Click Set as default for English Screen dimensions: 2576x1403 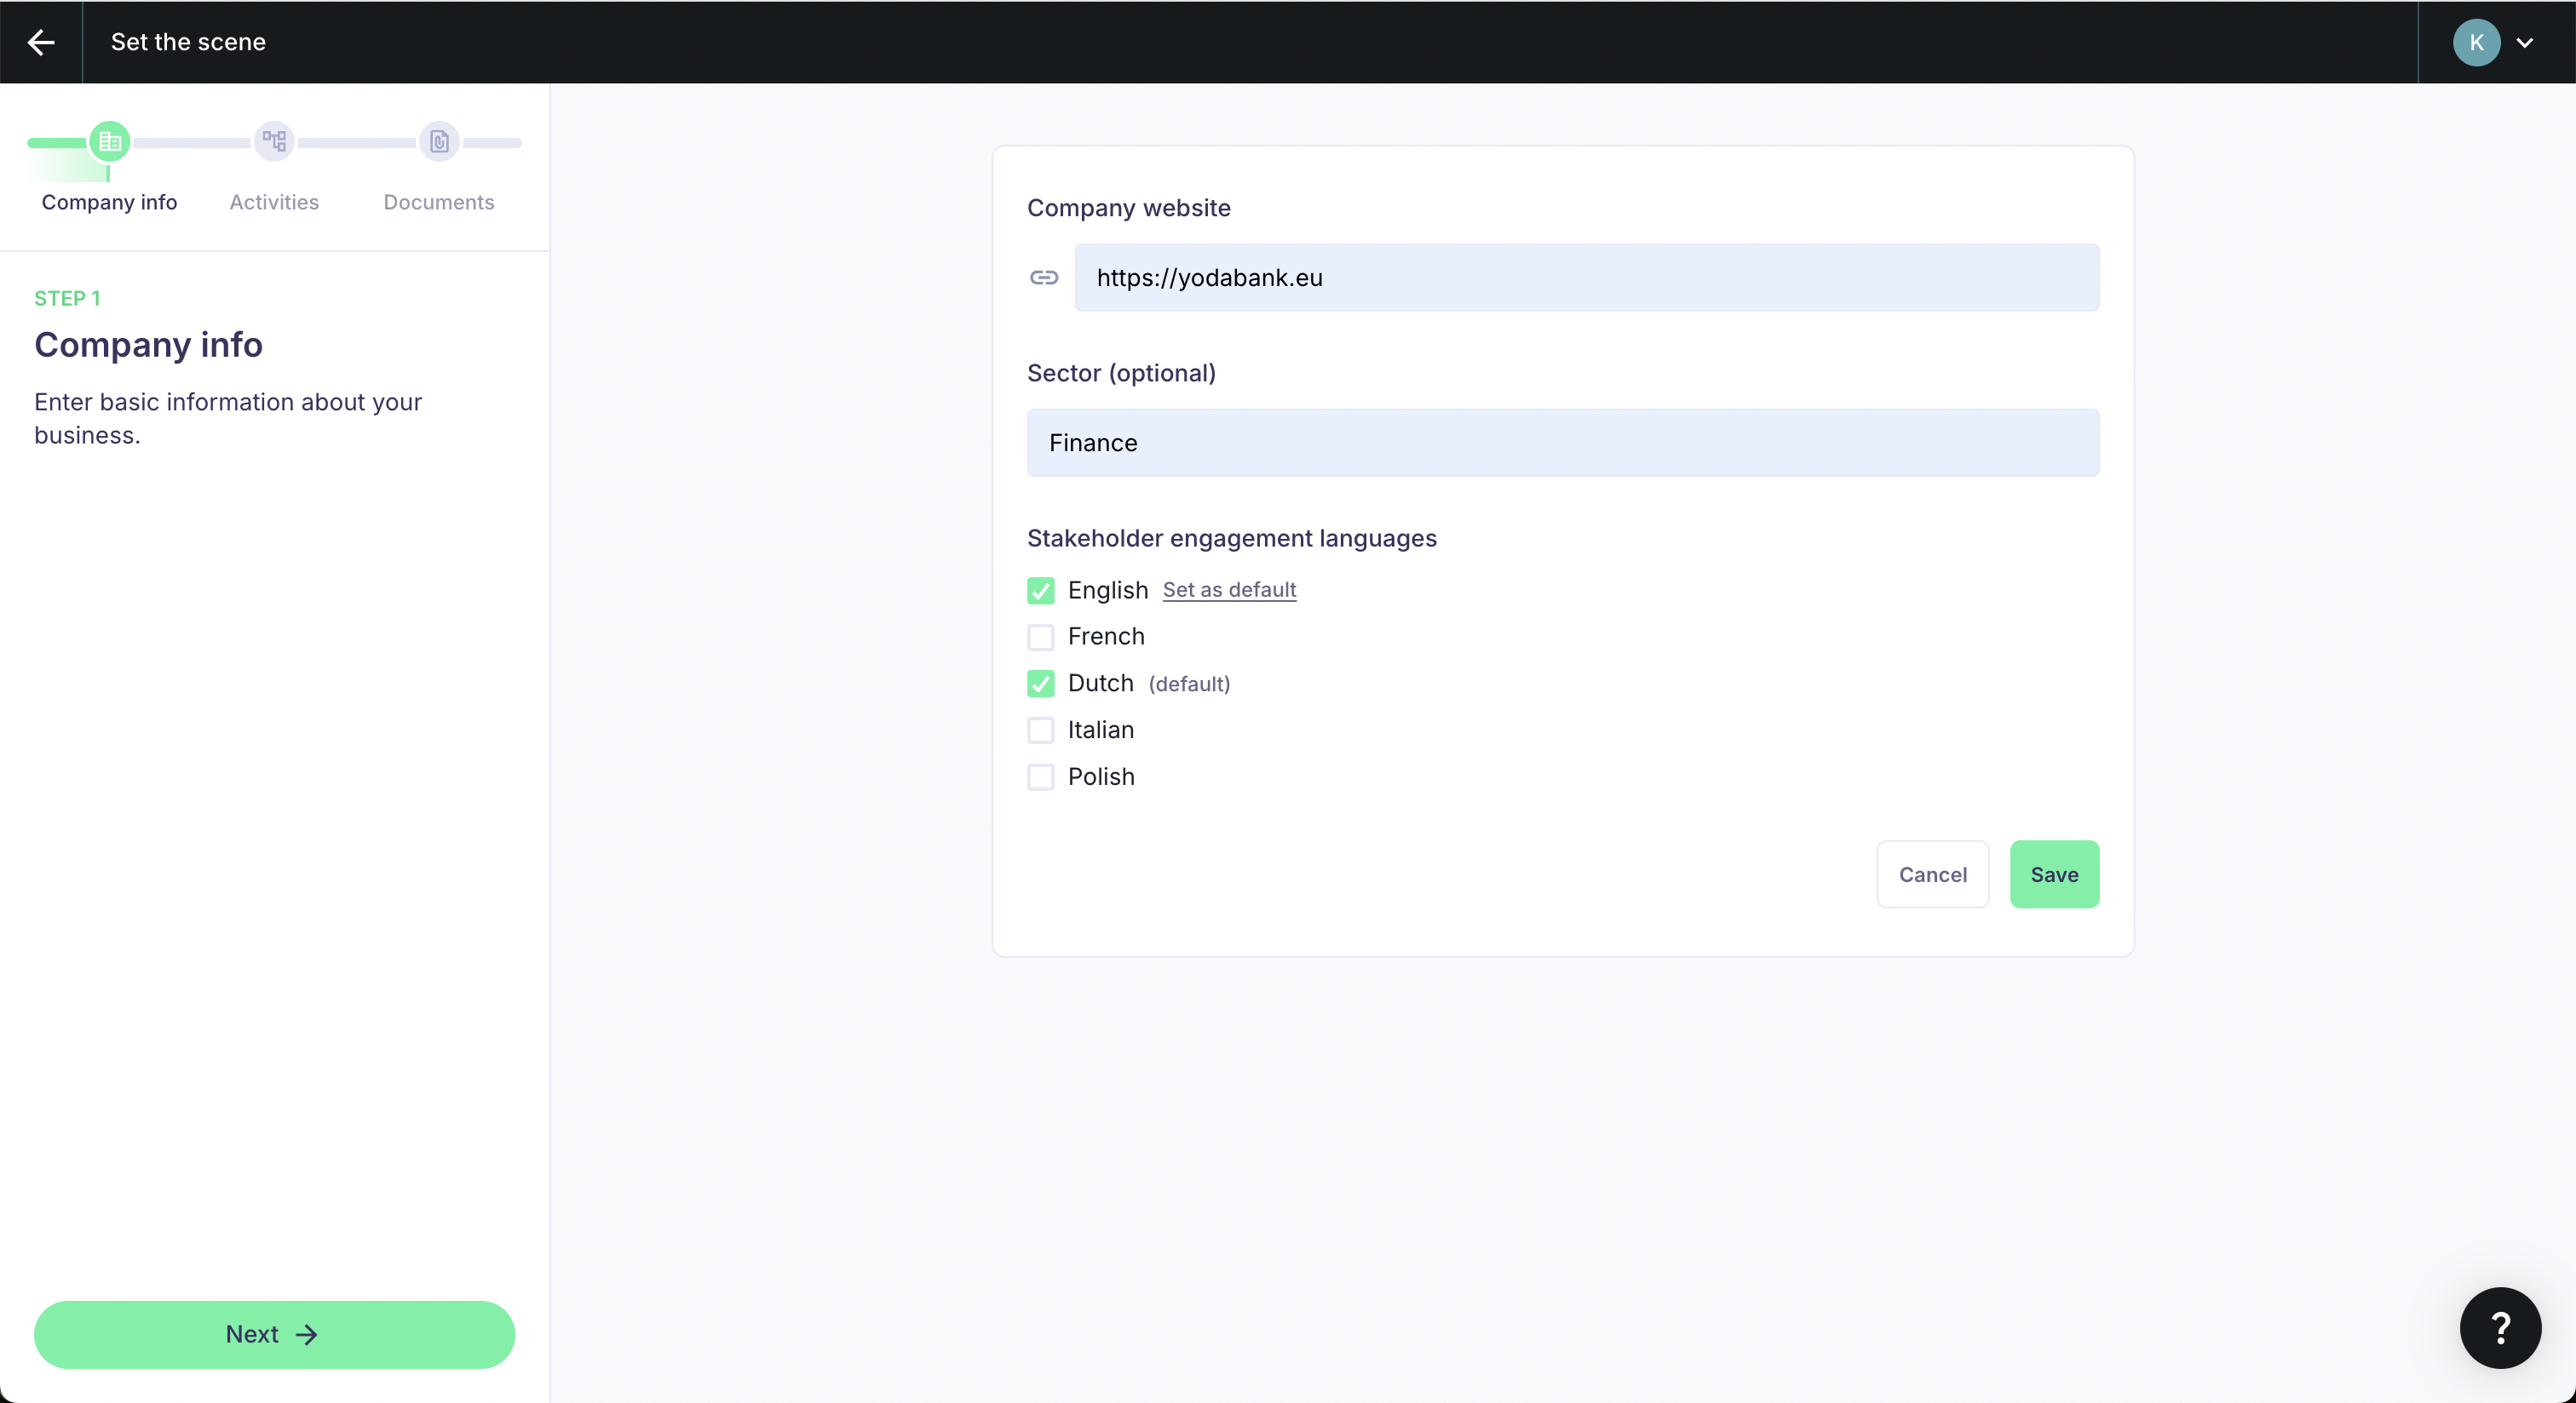[x=1228, y=590]
